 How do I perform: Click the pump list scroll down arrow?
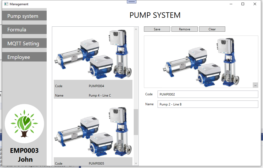point(136,163)
